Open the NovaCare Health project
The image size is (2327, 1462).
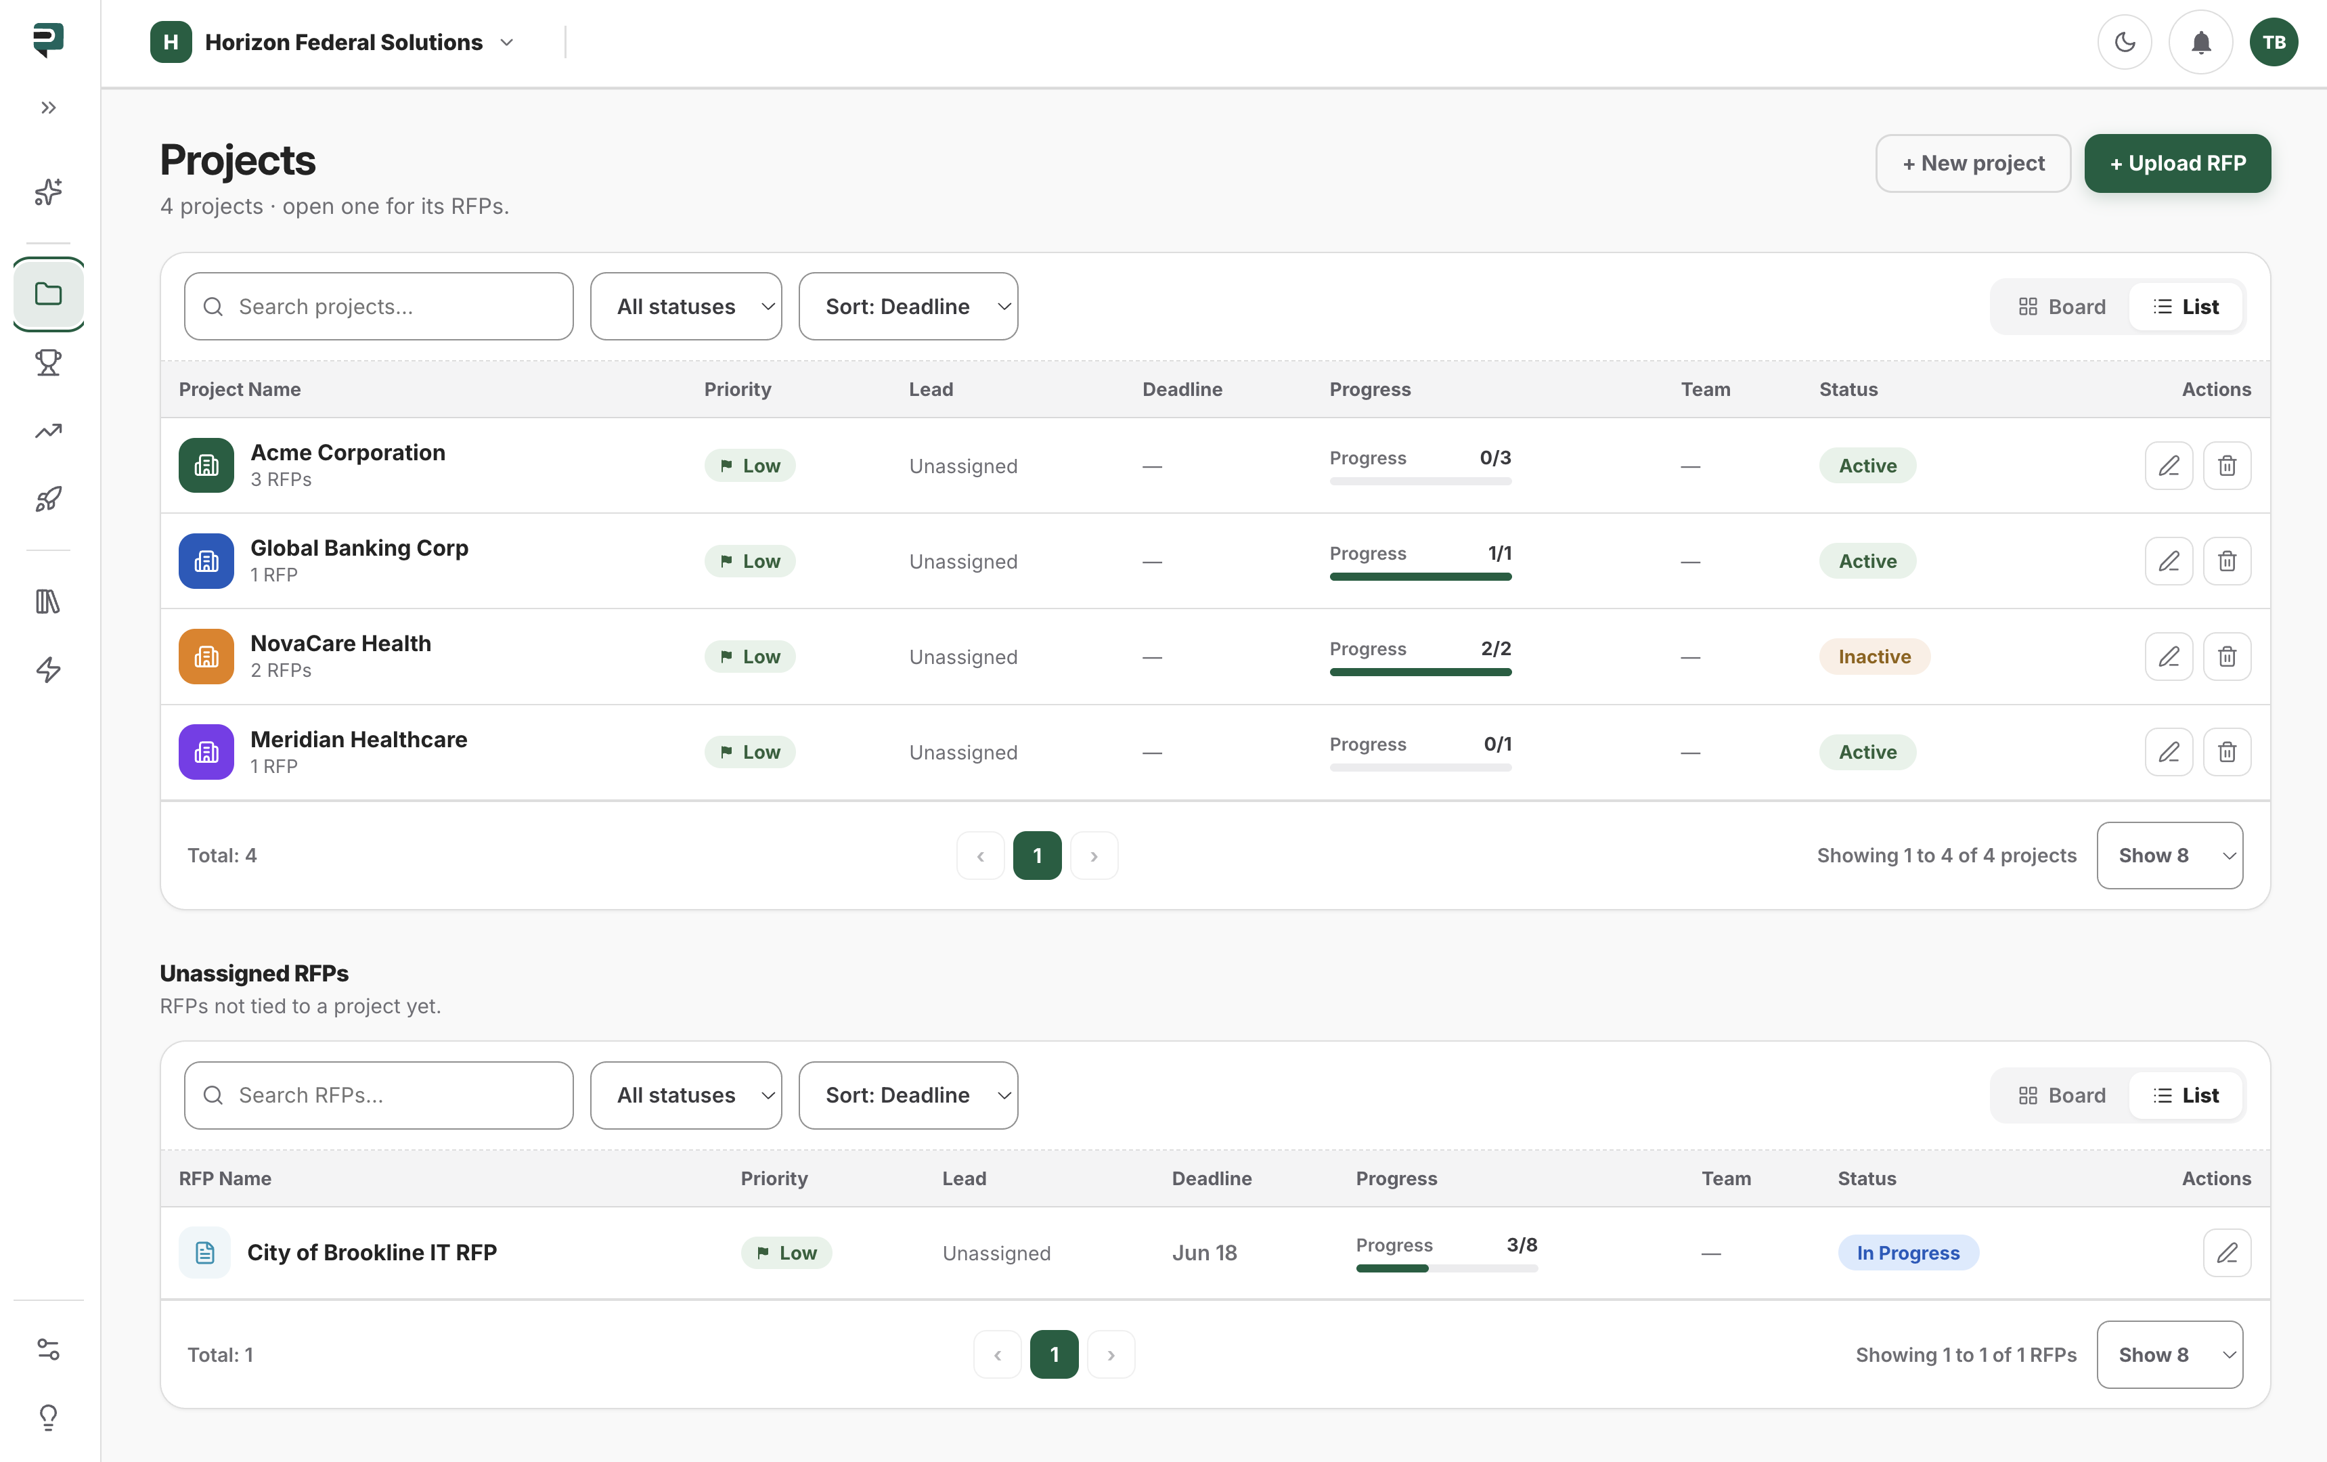pyautogui.click(x=341, y=644)
